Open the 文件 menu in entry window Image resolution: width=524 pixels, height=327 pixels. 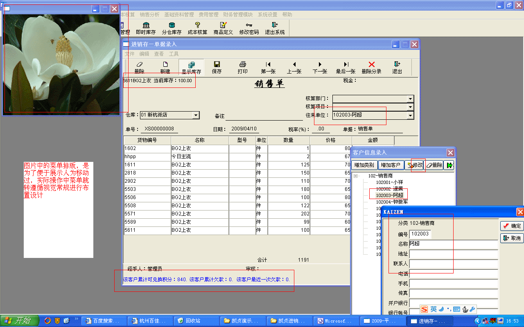click(129, 54)
